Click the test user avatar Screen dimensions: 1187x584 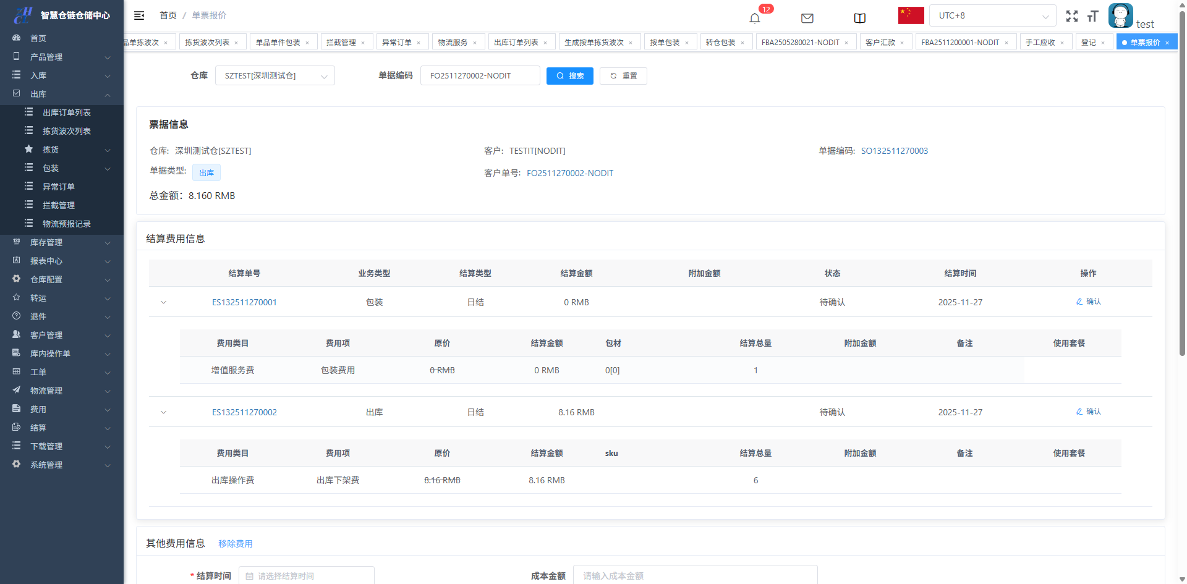[1120, 15]
